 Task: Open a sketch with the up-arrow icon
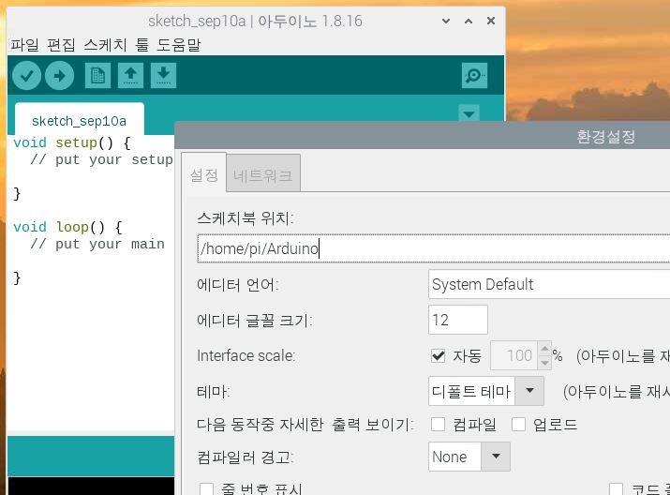(130, 76)
